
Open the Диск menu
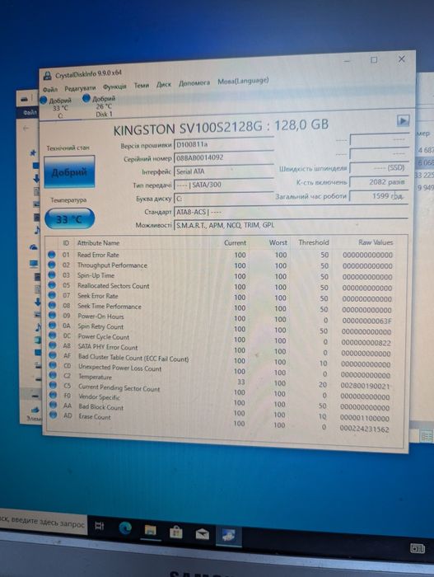click(164, 84)
